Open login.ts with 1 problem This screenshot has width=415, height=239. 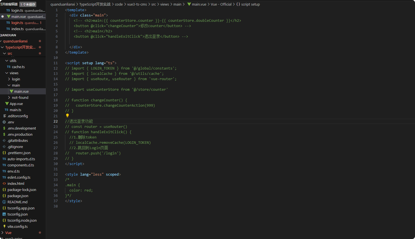[x=23, y=23]
